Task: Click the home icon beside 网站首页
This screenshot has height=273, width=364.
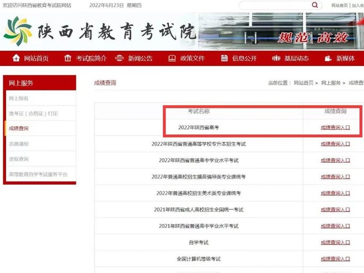Action: pos(16,58)
